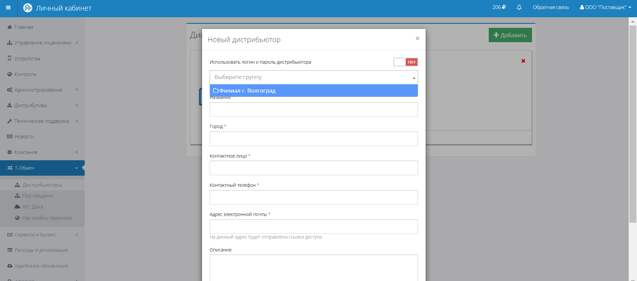
Task: Click the Личный кабинет logo icon
Action: 28,8
